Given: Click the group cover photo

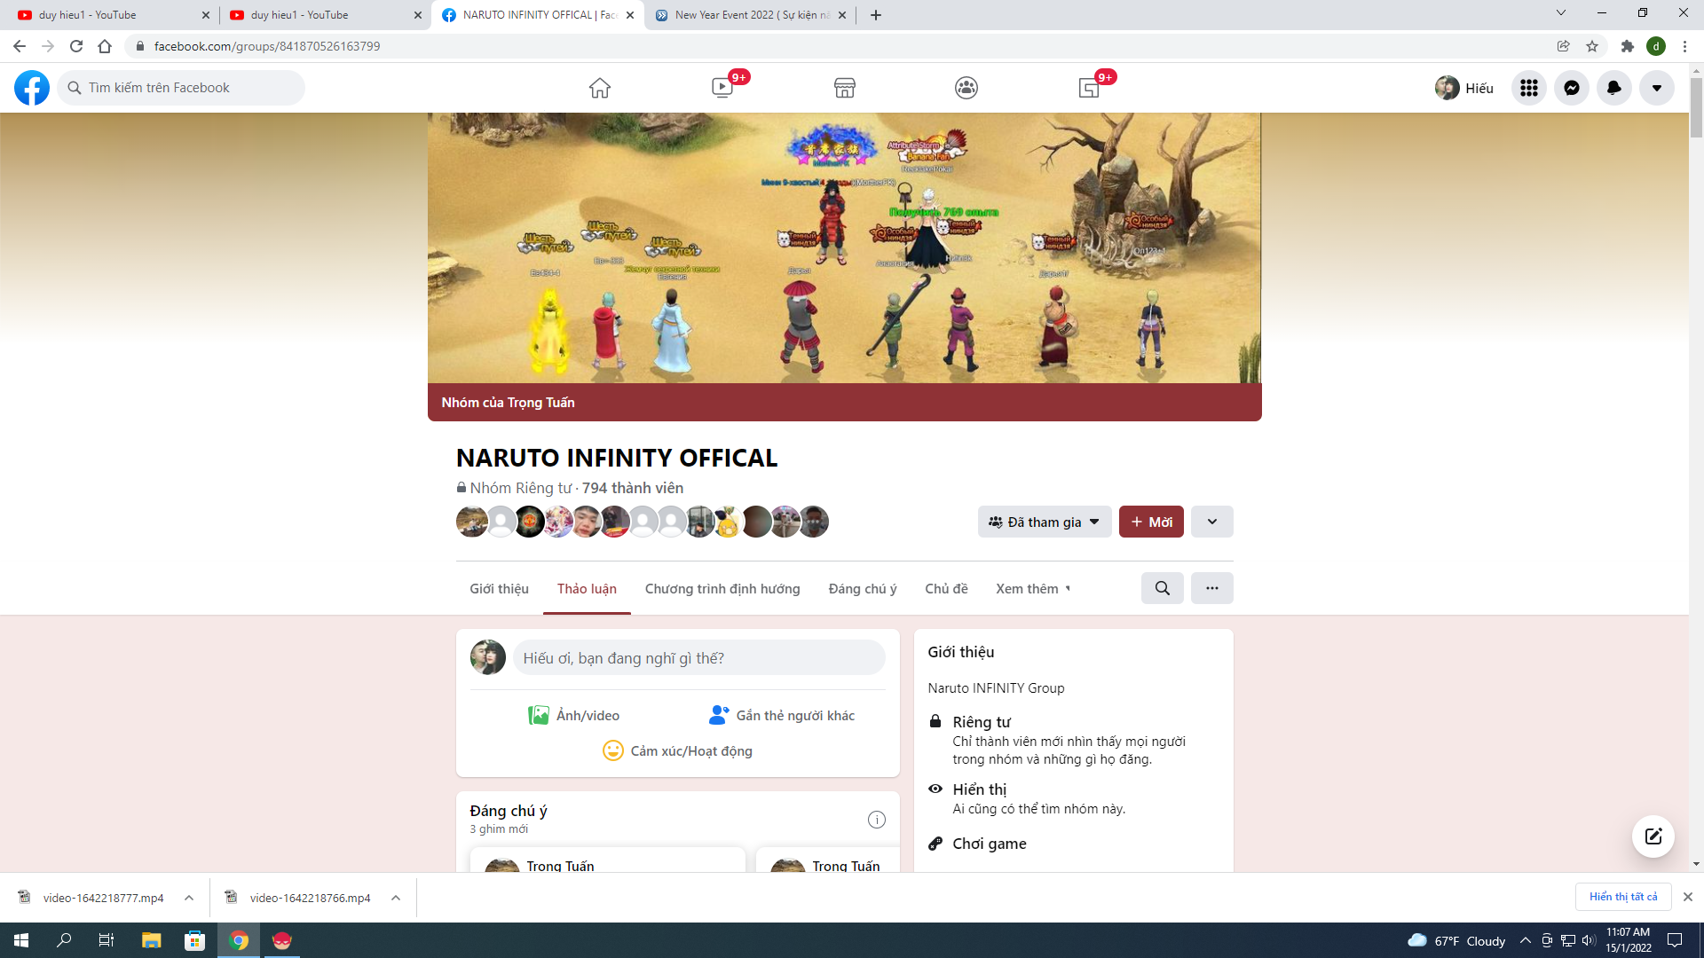Looking at the screenshot, I should [844, 248].
